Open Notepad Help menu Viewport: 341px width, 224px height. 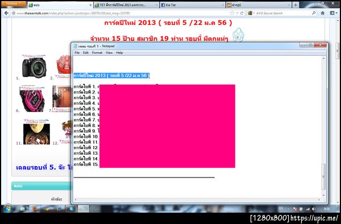[x=119, y=53]
